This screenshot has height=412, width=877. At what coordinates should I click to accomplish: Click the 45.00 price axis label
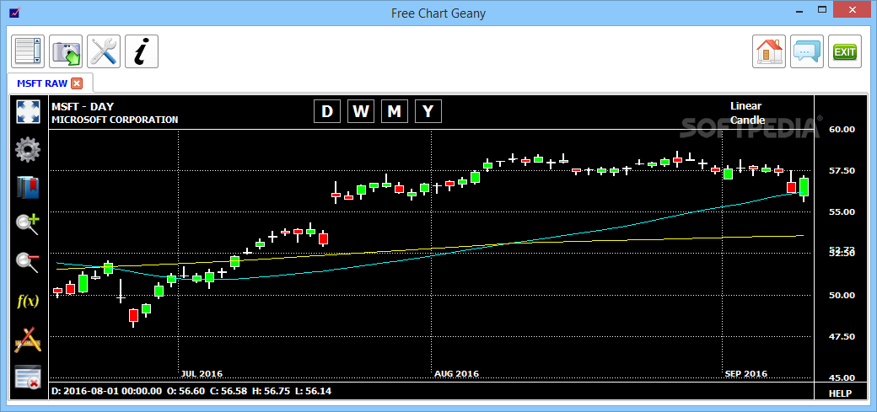[842, 378]
